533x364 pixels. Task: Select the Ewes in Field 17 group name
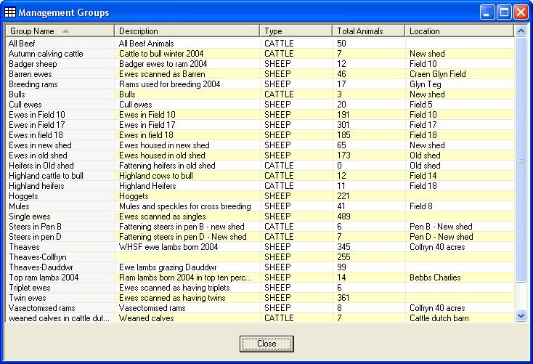point(37,125)
